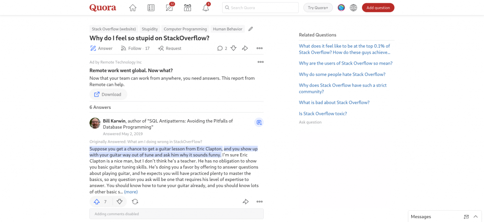The width and height of the screenshot is (484, 222).
Task: Open notifications bell icon
Action: [x=206, y=8]
